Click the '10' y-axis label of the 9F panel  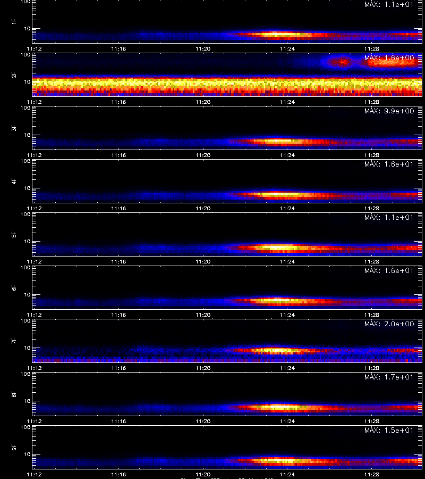pos(27,455)
